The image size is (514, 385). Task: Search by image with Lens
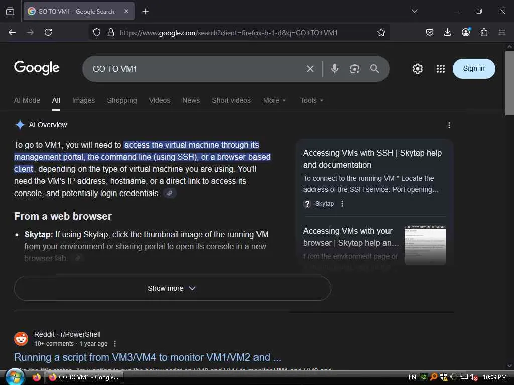(355, 69)
